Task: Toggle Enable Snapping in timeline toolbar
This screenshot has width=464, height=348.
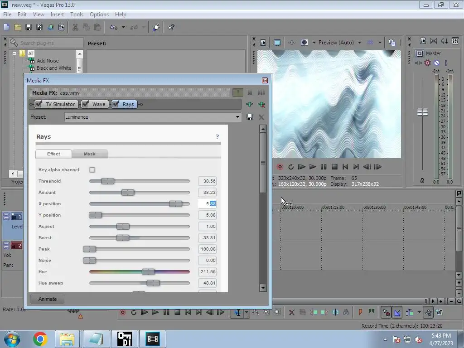Action: point(386,313)
